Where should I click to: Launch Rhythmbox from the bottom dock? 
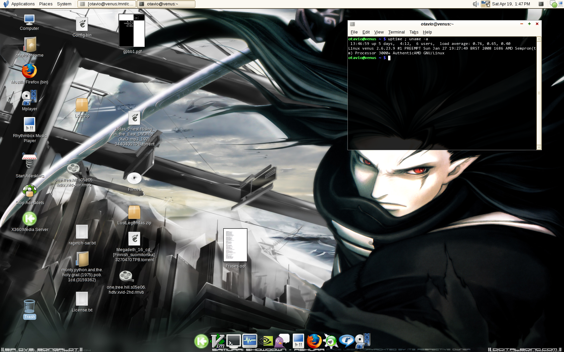[298, 341]
